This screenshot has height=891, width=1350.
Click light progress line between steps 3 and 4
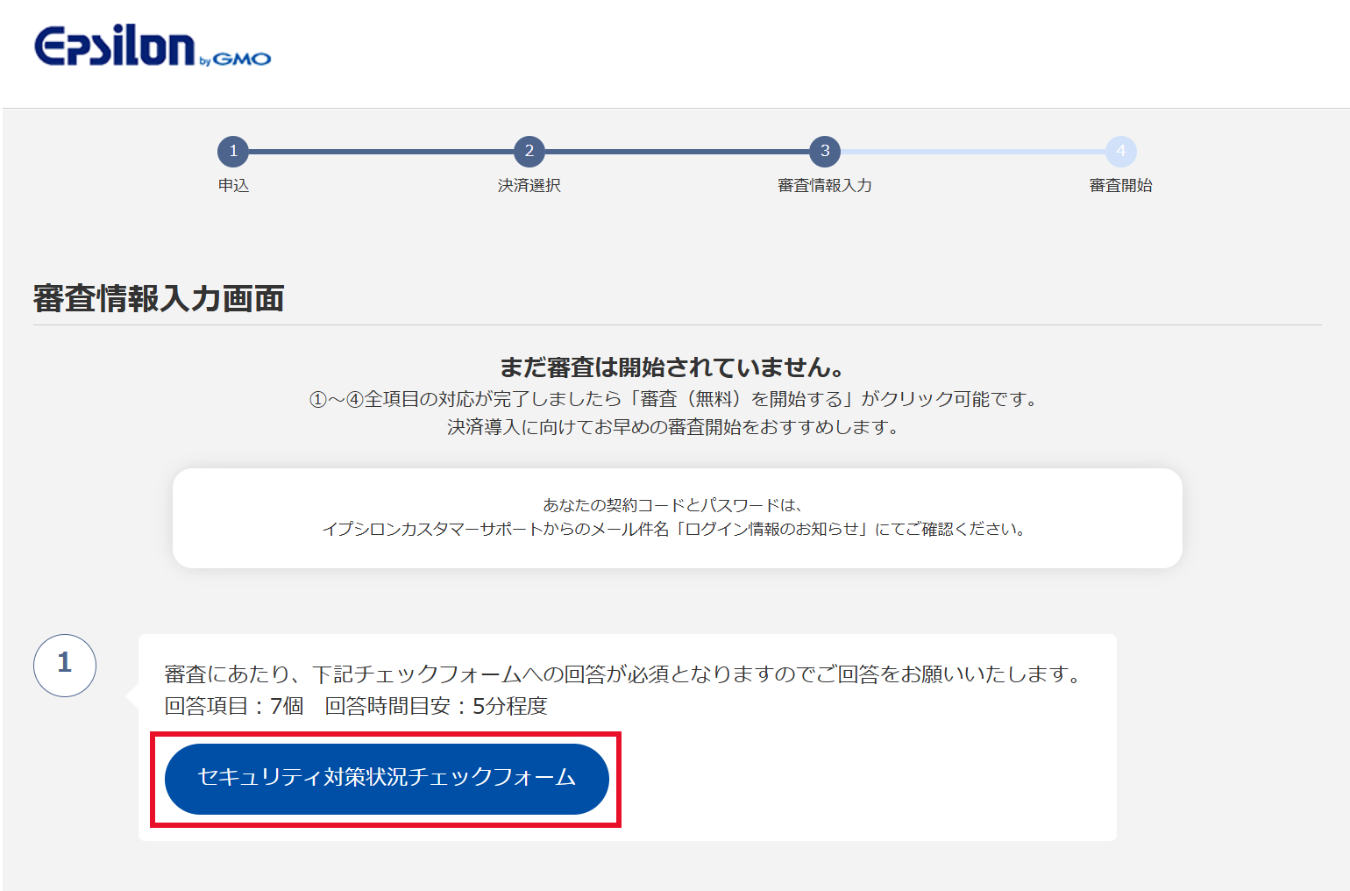973,152
